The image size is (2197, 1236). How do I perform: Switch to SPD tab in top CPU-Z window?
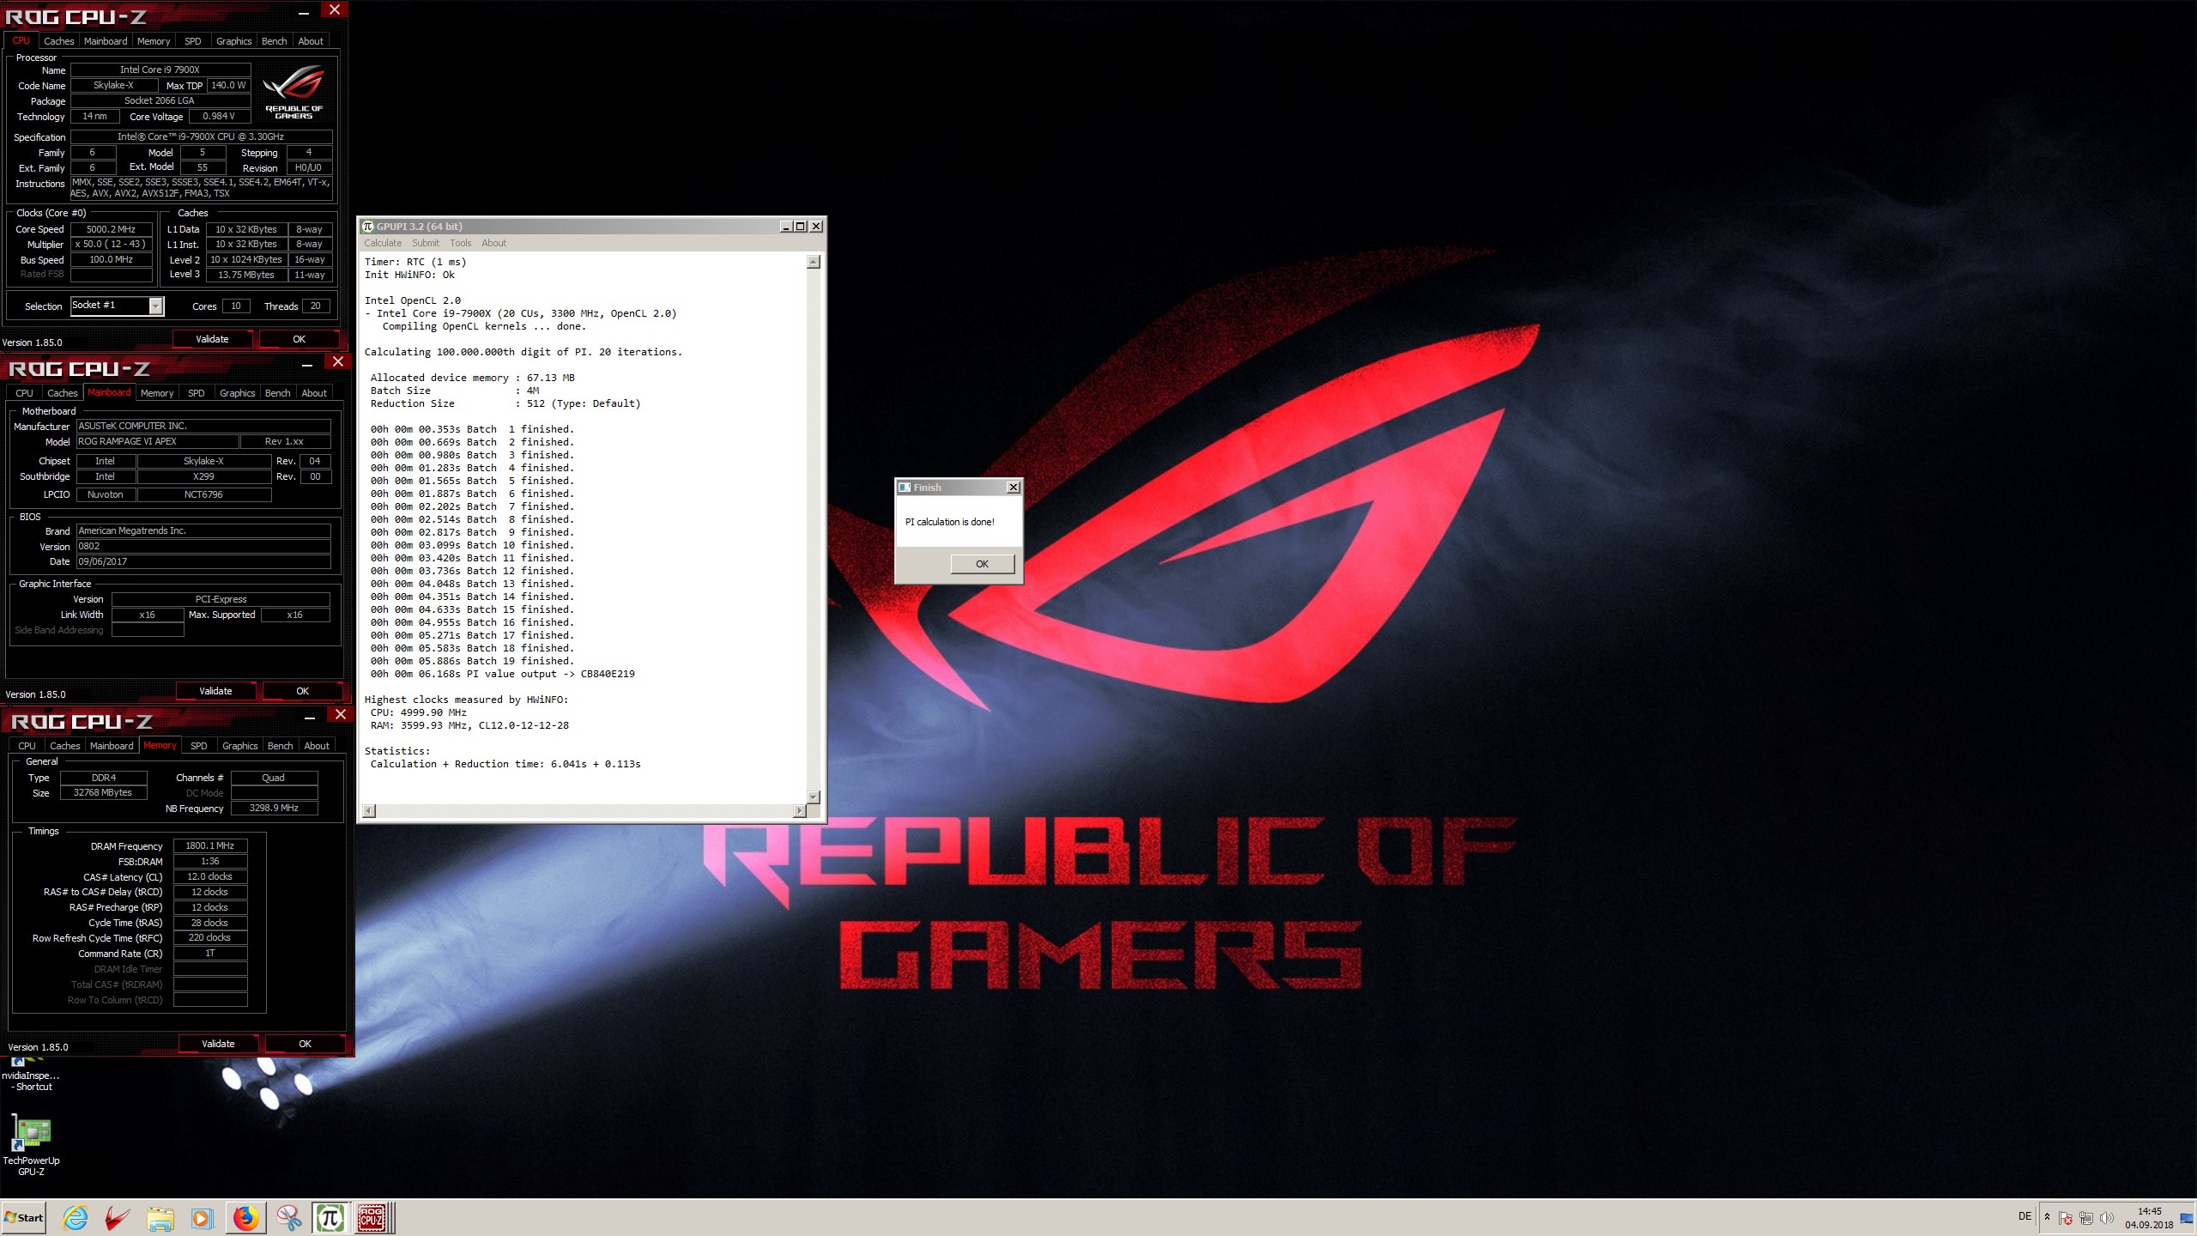pos(193,41)
